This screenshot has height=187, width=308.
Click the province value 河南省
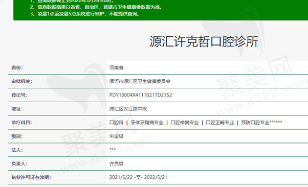click(116, 67)
